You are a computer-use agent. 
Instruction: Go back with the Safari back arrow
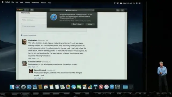click(25, 10)
